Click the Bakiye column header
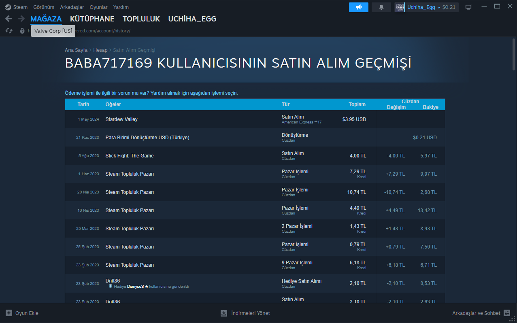 pos(430,107)
